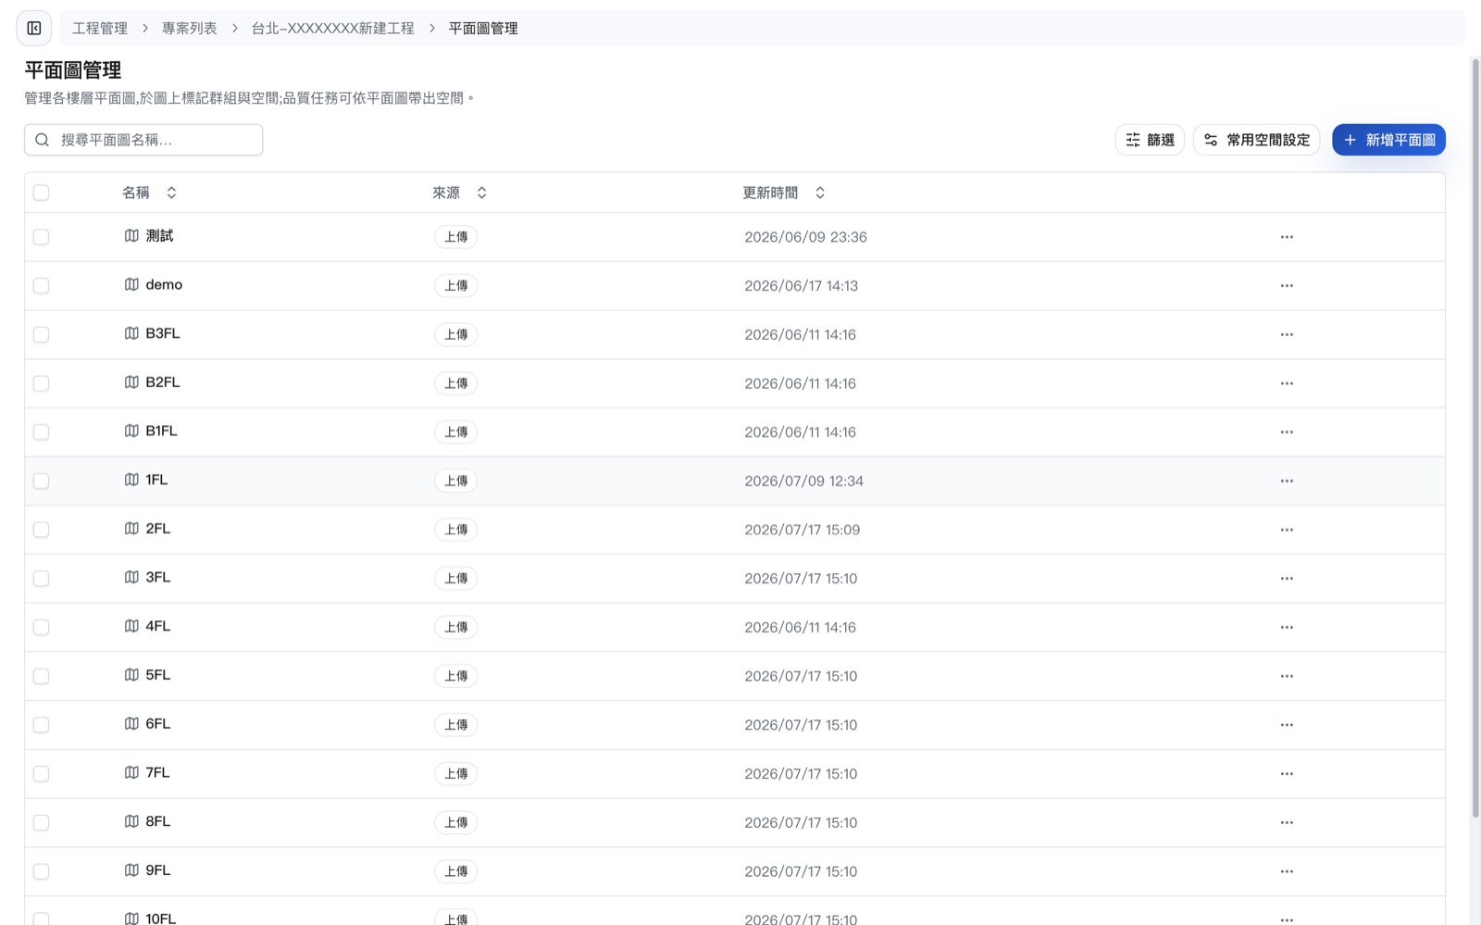This screenshot has height=925, width=1481.
Task: Sort table by 名稱 column
Action: (149, 193)
